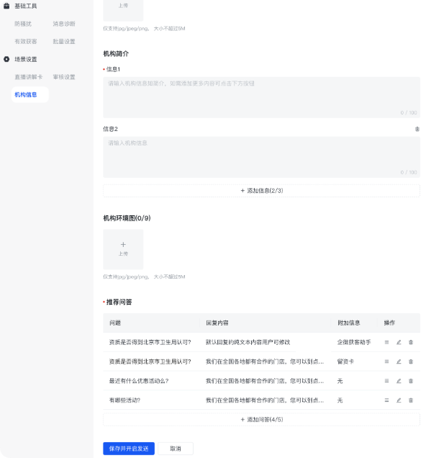This screenshot has width=426, height=458.
Task: Click 问题 column header
Action: (115, 323)
